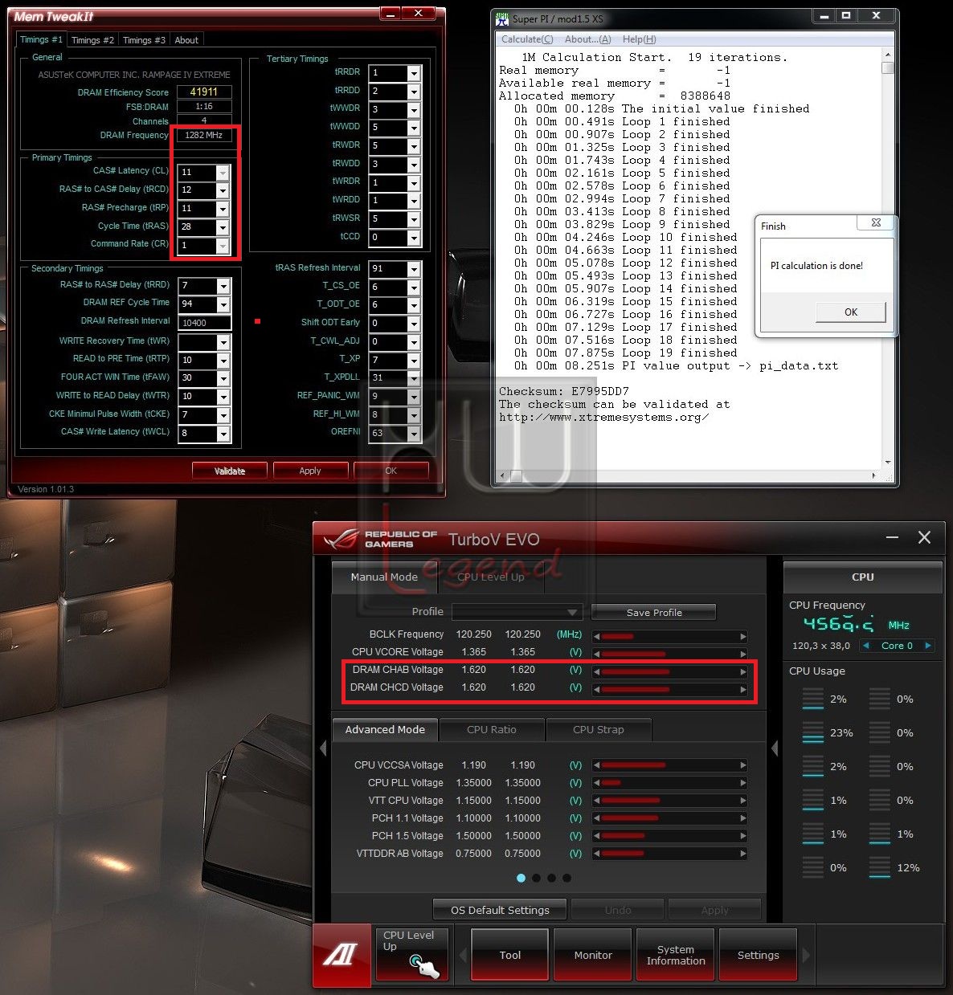
Task: Open the CAS# Latency (CL) dropdown
Action: coord(223,173)
